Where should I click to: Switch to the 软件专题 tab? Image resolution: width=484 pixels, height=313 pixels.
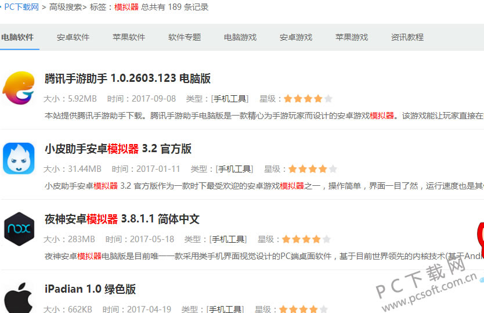[x=185, y=37]
